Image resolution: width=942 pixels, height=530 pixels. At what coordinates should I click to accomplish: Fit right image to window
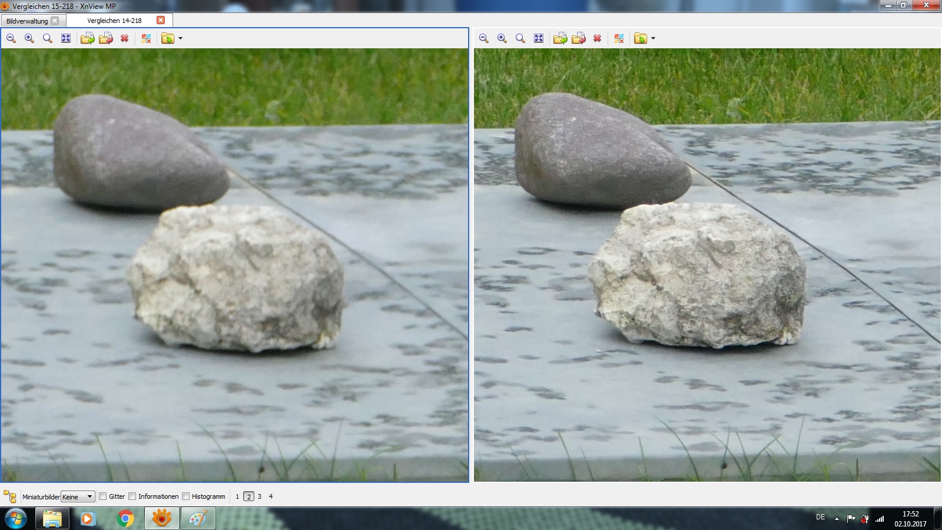tap(539, 38)
